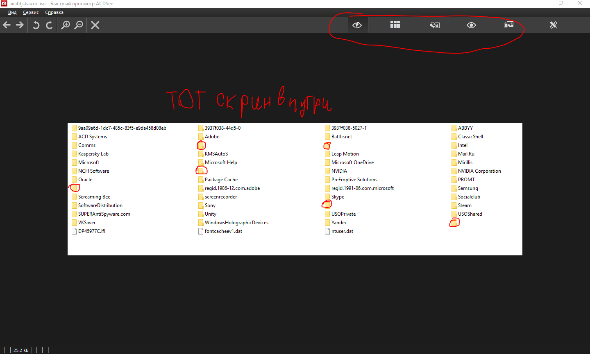Screen dimensions: 590x354
Task: Open the external editor tools icon
Action: coord(554,25)
